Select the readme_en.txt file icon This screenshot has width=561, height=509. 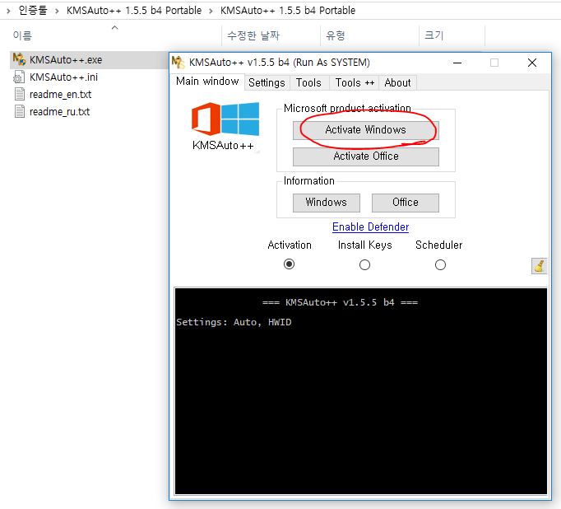tap(20, 94)
